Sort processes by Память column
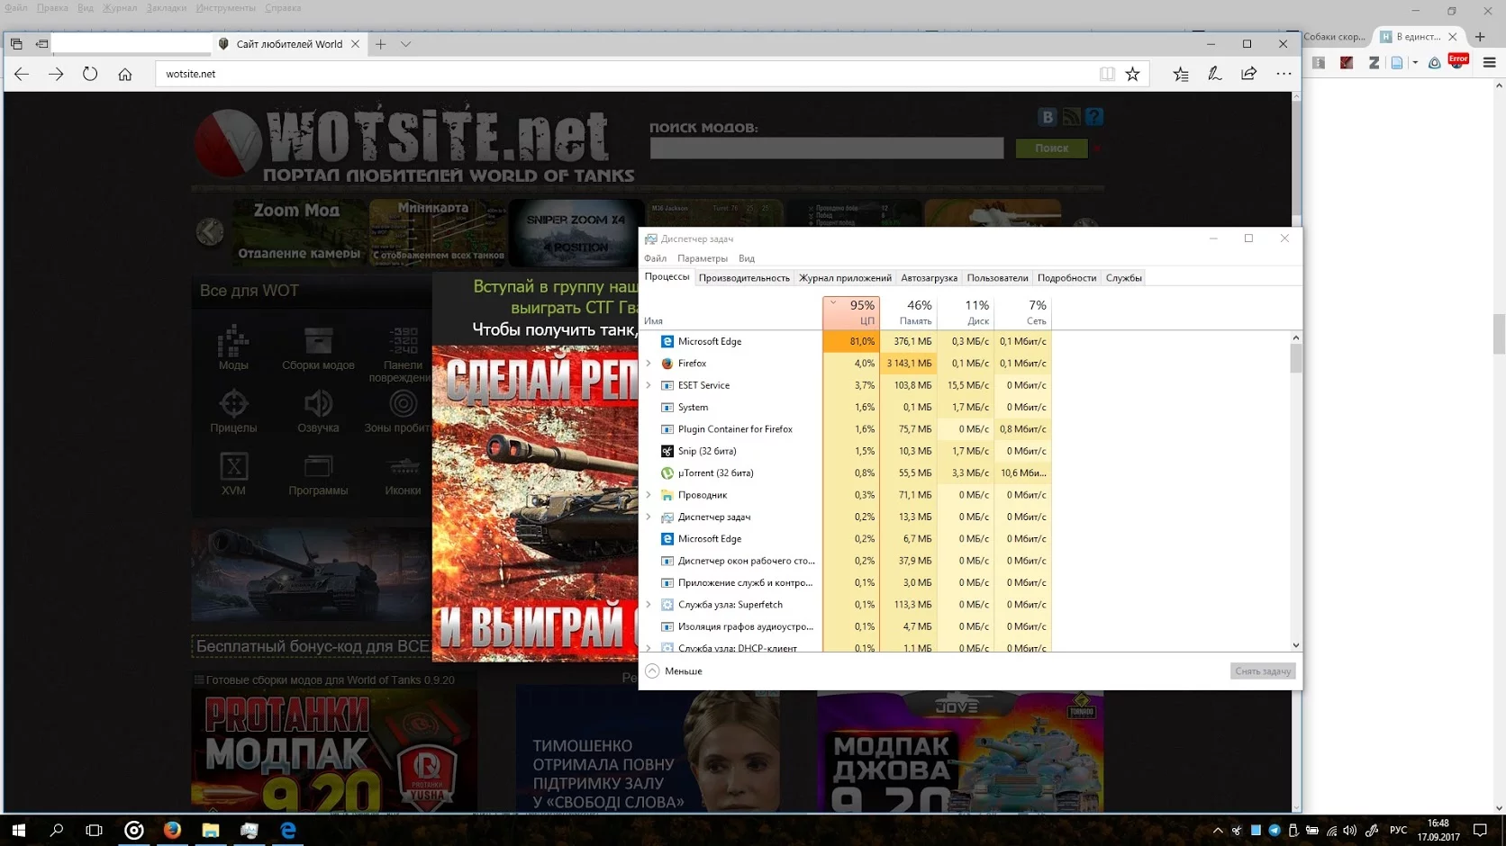 coord(909,312)
